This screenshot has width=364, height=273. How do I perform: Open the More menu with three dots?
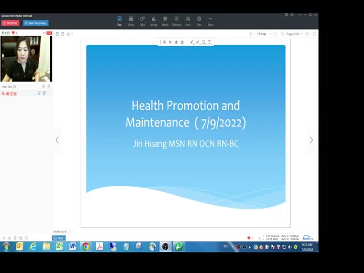[x=210, y=21]
